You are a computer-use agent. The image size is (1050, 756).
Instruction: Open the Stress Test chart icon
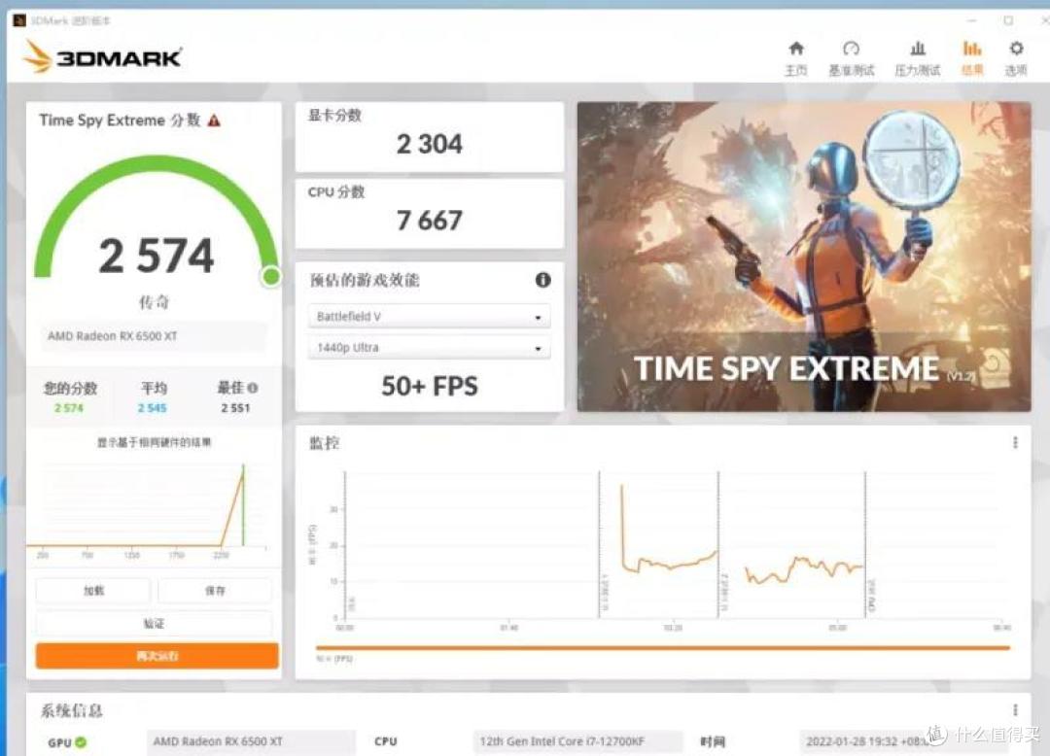[918, 49]
